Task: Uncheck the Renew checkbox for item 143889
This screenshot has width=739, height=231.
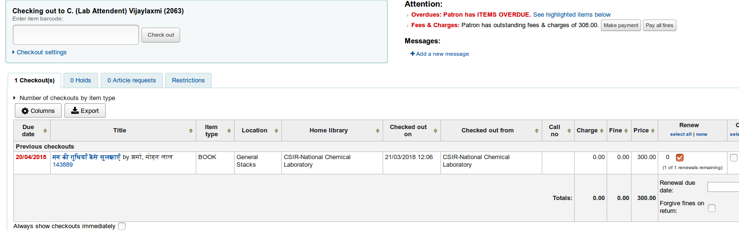Action: [680, 158]
